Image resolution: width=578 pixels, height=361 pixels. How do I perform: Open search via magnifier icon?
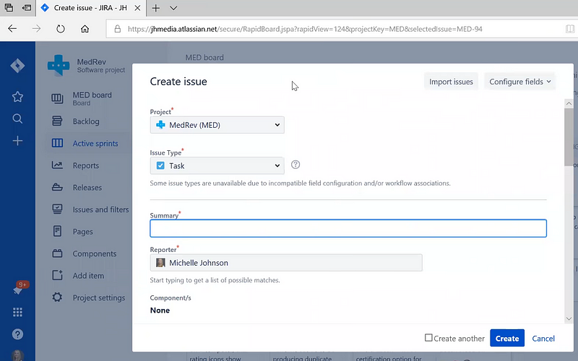[17, 118]
